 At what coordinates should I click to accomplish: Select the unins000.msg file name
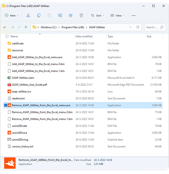point(20,139)
